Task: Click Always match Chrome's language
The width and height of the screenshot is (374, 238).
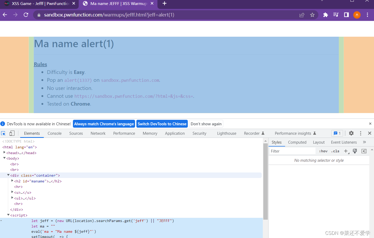Action: click(x=104, y=124)
